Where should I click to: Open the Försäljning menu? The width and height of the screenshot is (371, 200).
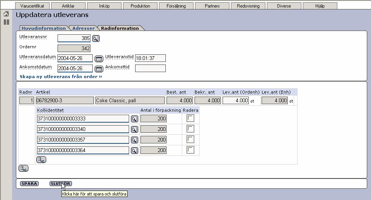[176, 6]
